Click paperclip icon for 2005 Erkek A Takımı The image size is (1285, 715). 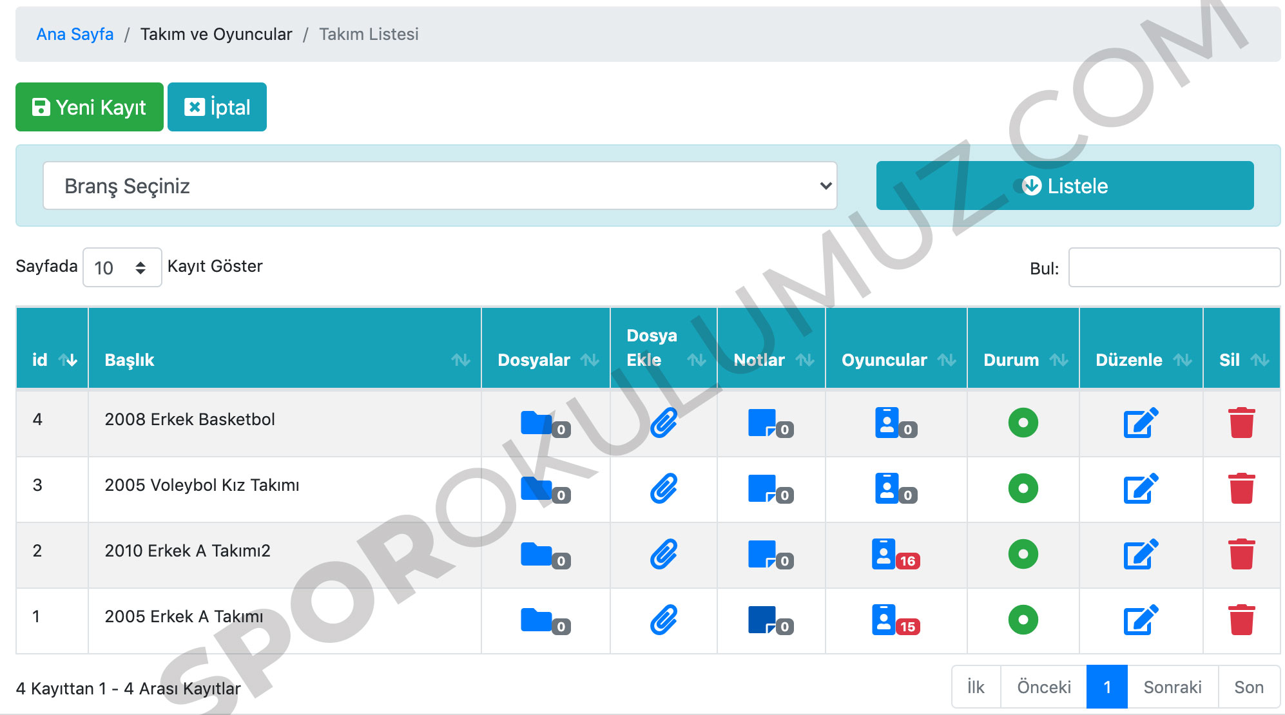point(663,620)
